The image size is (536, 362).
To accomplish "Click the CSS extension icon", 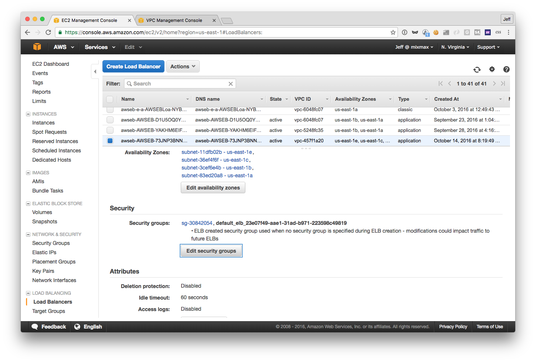I will 498,32.
